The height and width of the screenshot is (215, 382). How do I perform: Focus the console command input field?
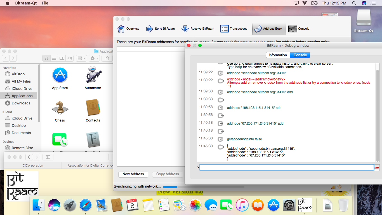tap(286, 167)
